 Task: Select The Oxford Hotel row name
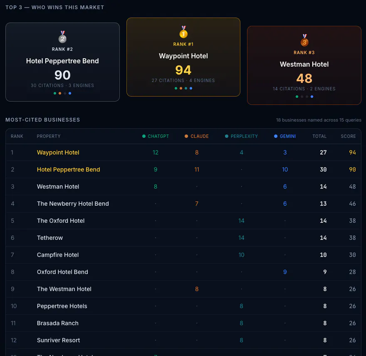pos(61,221)
